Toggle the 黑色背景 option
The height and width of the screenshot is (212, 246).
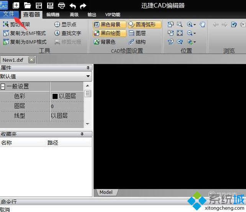coord(109,24)
